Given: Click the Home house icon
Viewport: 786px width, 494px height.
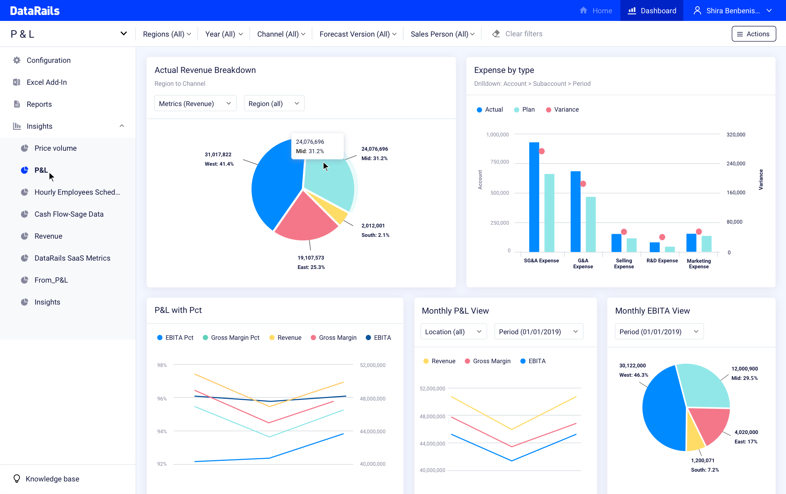Looking at the screenshot, I should click(583, 10).
